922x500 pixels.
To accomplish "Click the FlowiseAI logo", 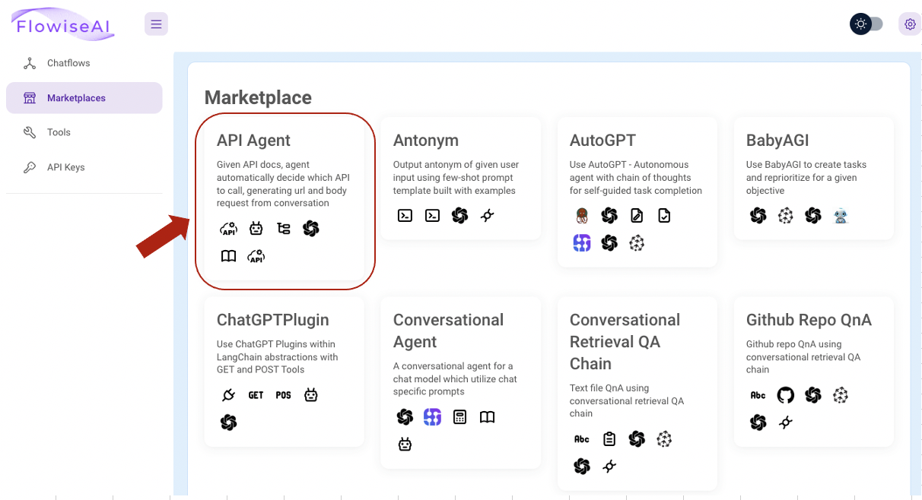I will click(x=64, y=24).
